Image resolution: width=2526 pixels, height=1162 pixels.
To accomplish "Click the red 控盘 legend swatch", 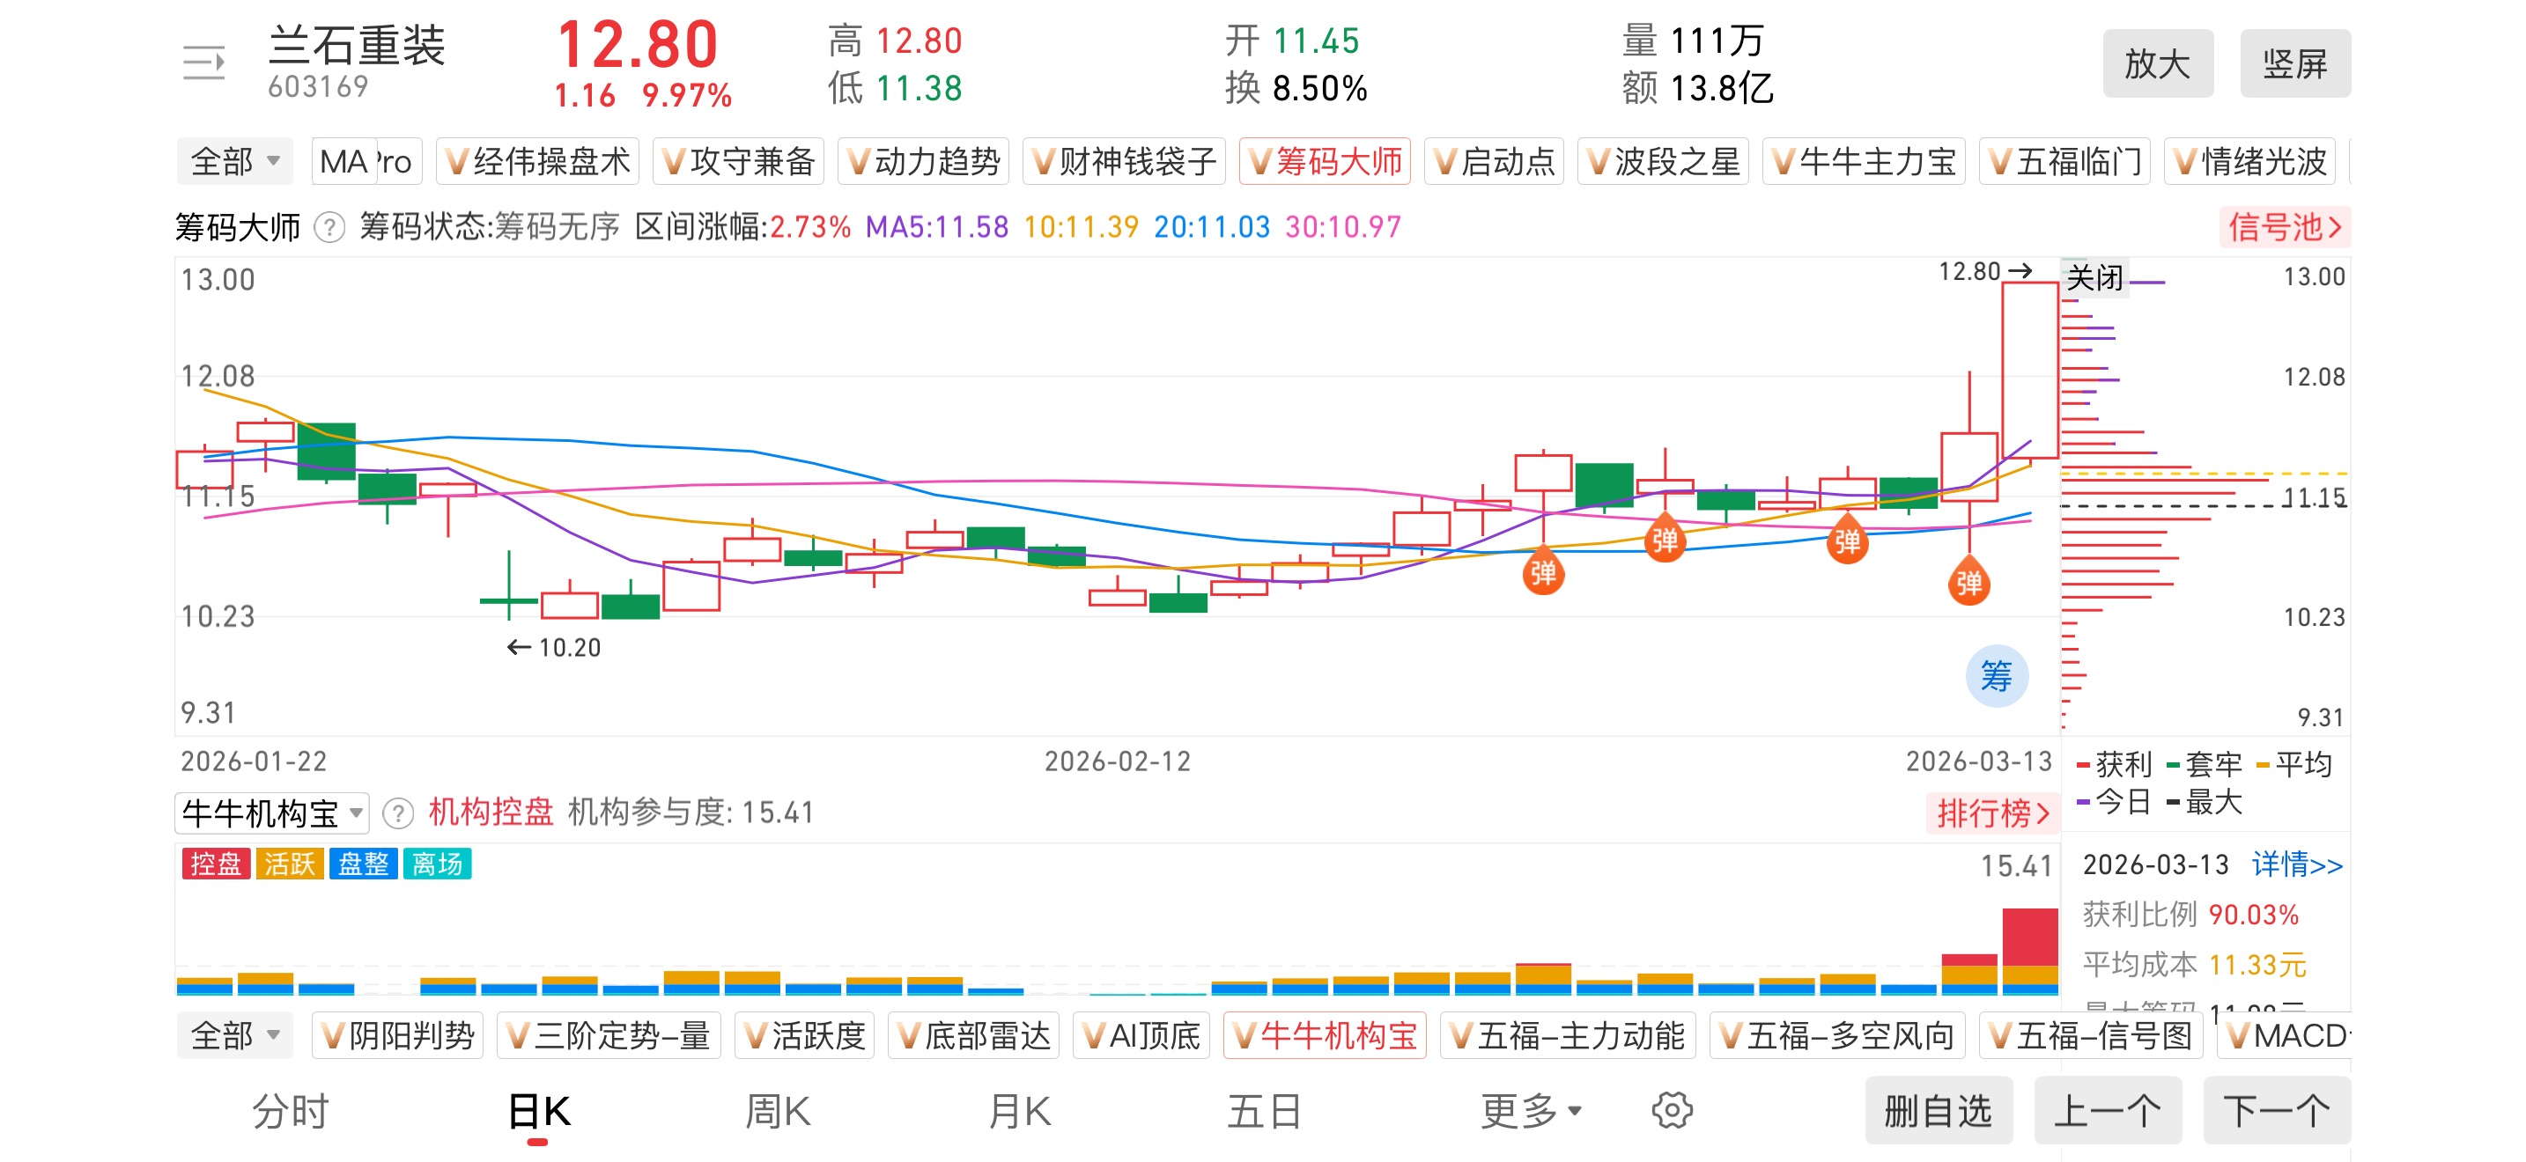I will [216, 864].
